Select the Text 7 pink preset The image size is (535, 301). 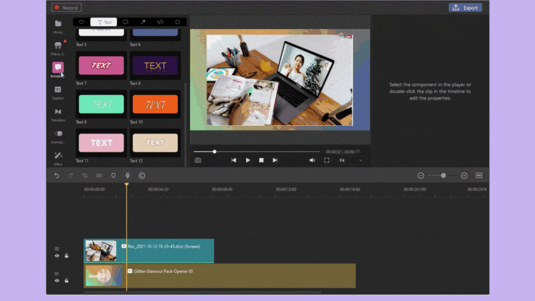pyautogui.click(x=102, y=65)
